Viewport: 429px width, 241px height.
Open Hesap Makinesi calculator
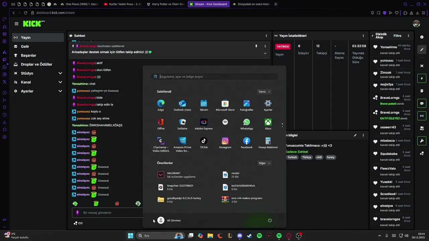point(268,143)
